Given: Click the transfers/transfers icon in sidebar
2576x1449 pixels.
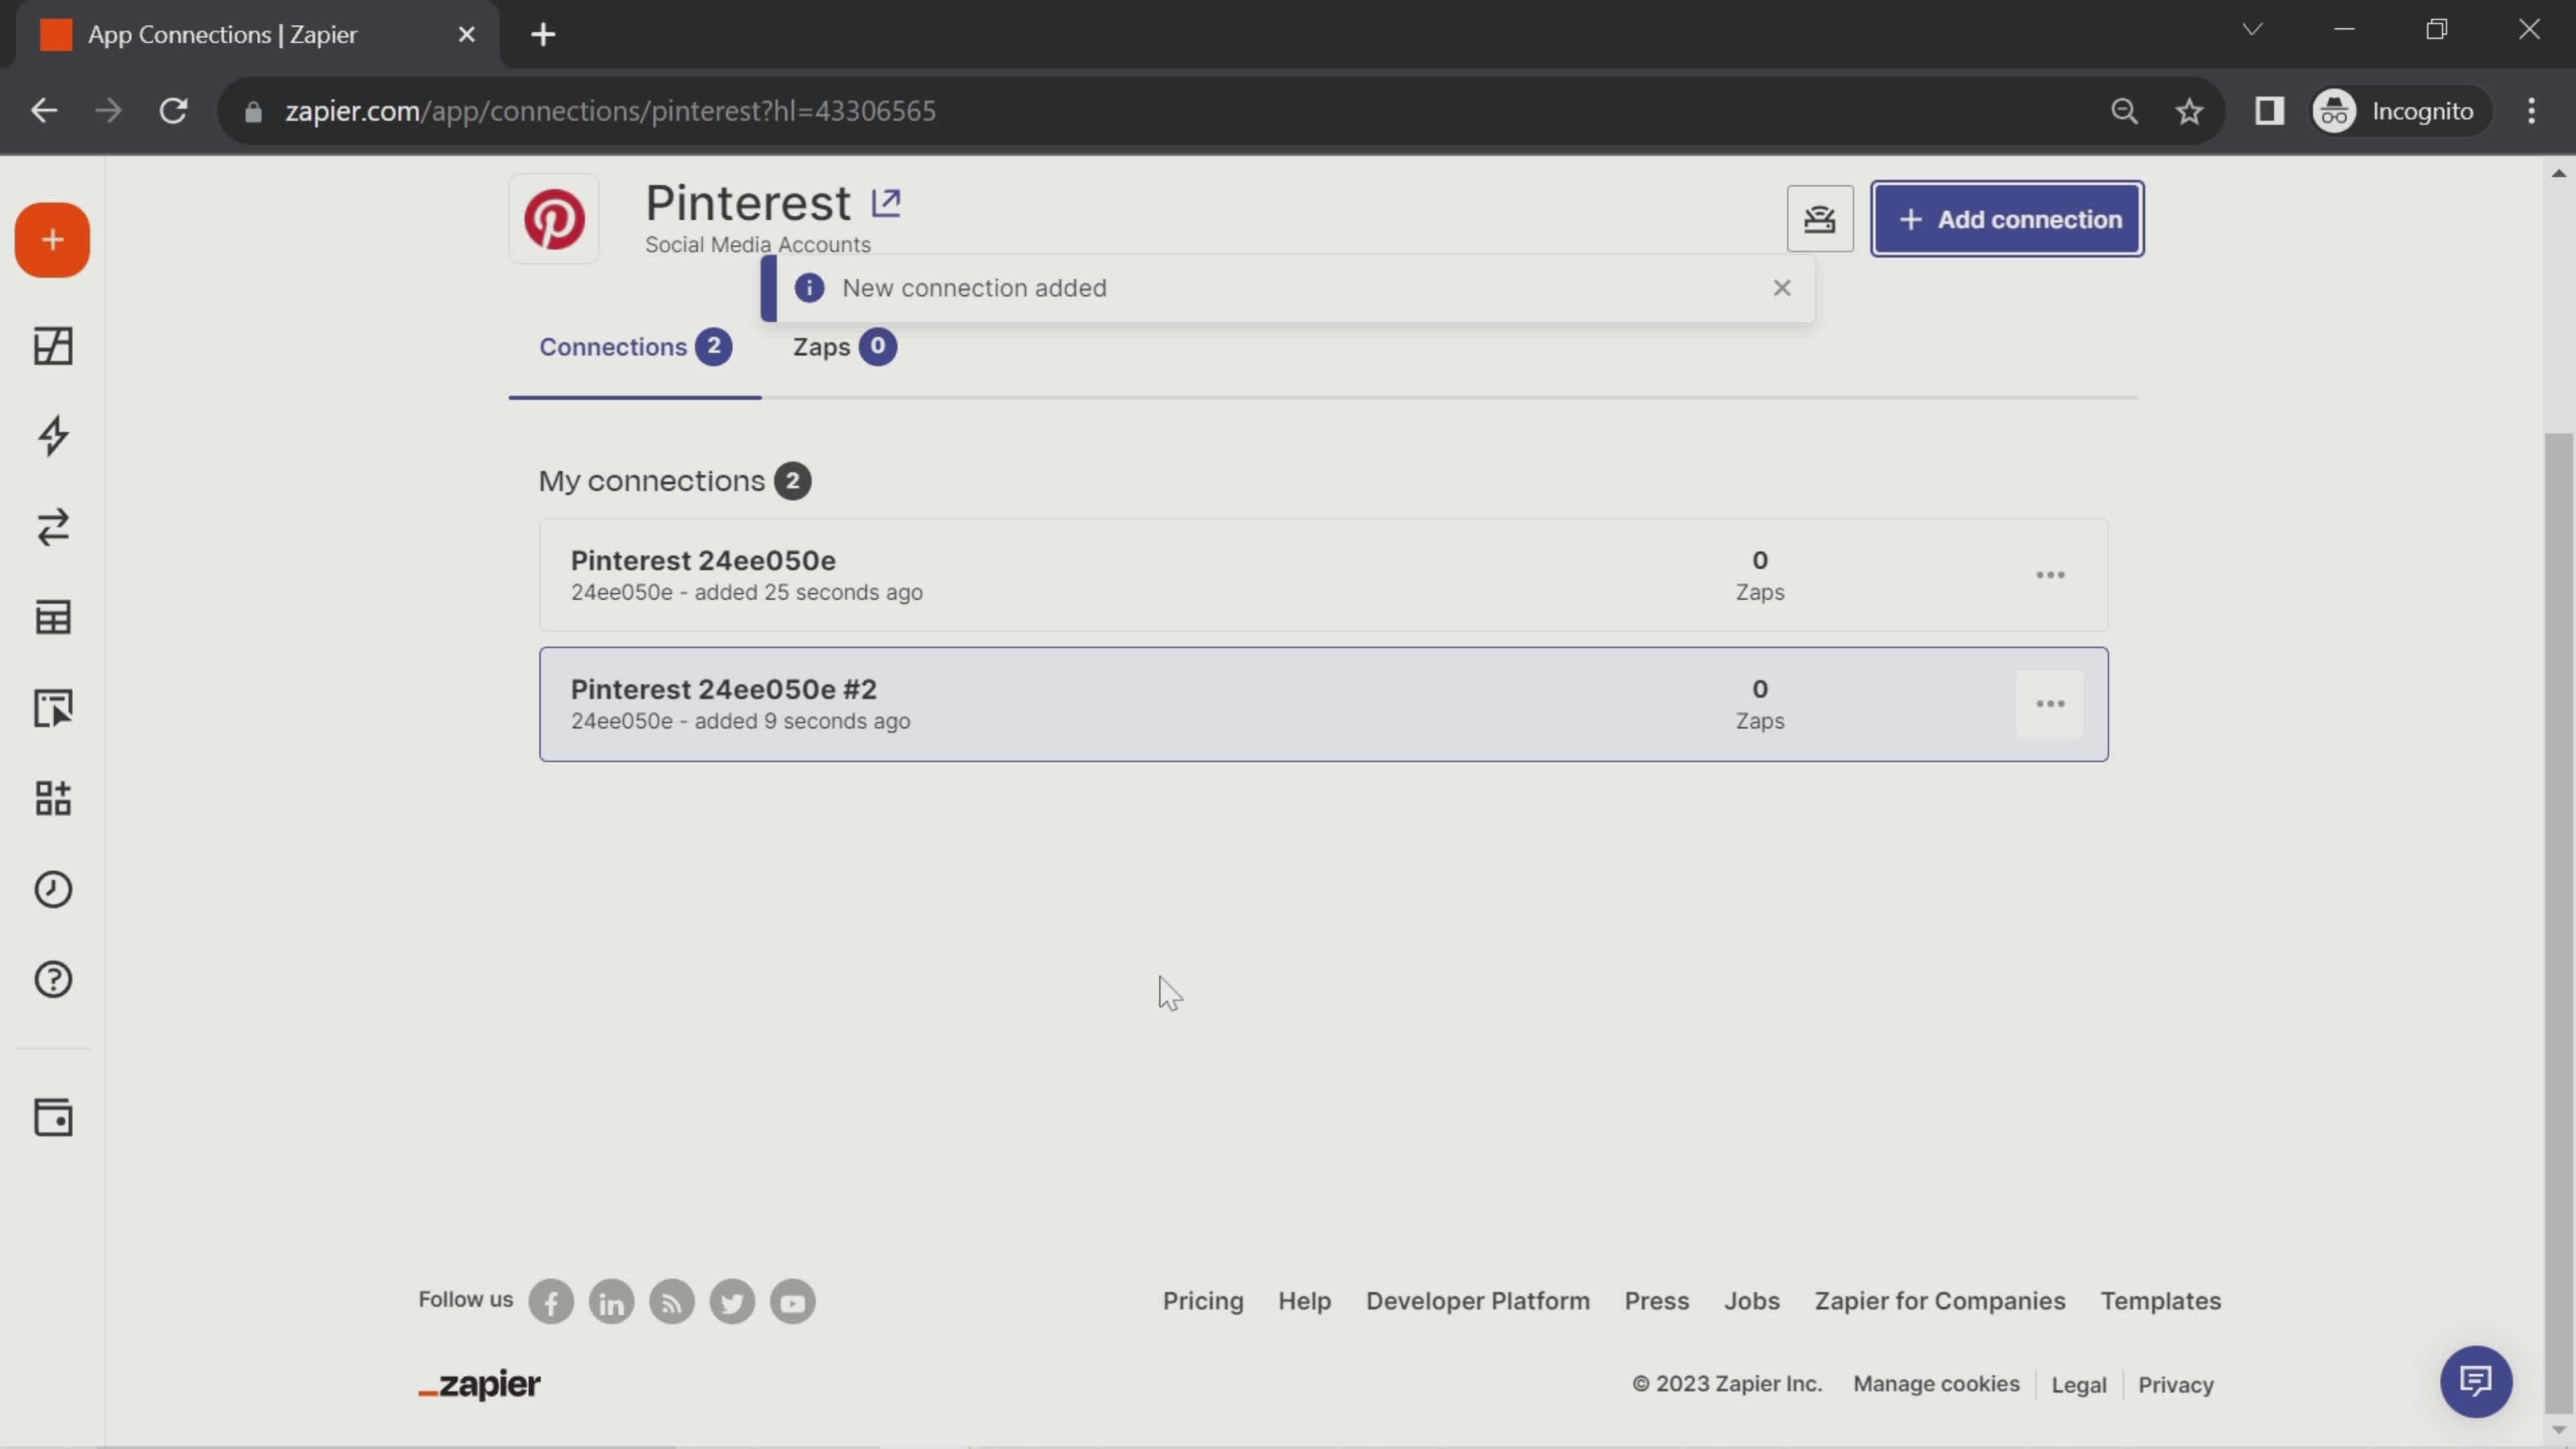Looking at the screenshot, I should (x=53, y=527).
